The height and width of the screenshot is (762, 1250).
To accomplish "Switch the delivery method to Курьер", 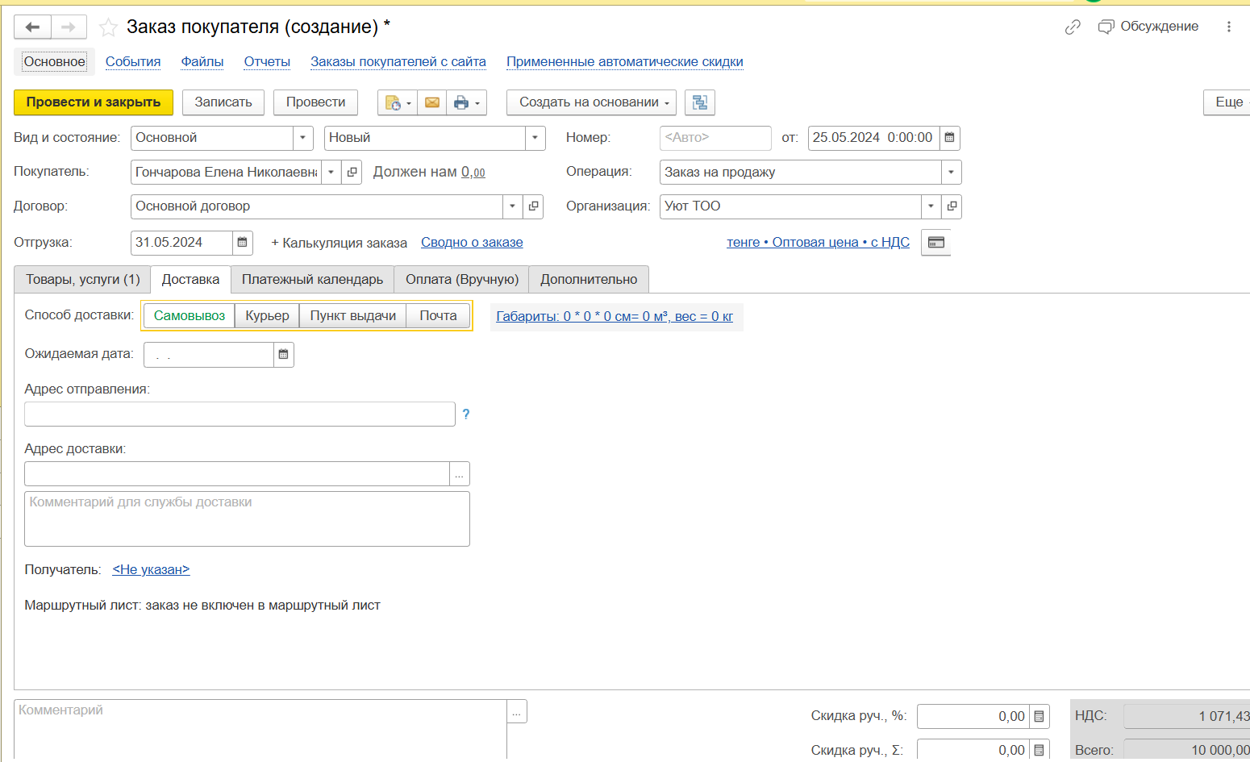I will pos(267,316).
